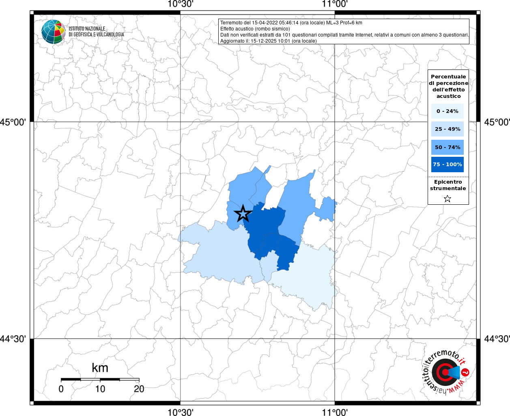510x416 pixels.
Task: Click the top 11°00' longitude label
Action: click(335, 4)
